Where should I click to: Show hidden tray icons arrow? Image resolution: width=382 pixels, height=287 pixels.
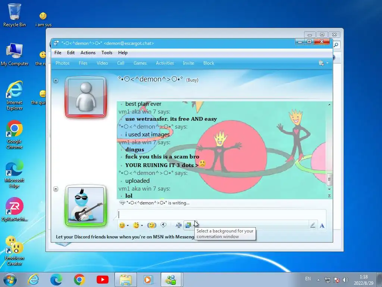318,280
